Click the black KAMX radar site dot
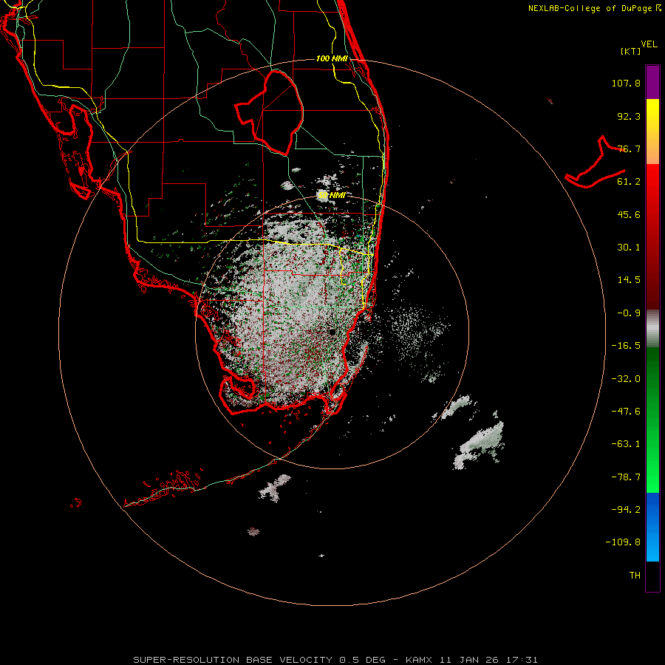The image size is (665, 665). (x=332, y=332)
